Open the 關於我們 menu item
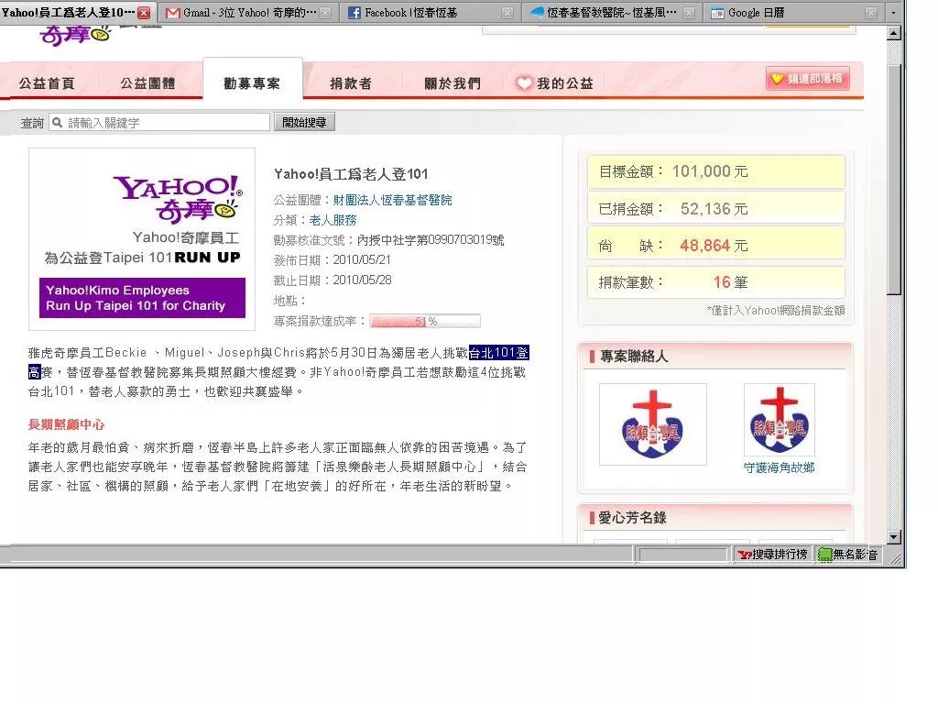 (453, 83)
